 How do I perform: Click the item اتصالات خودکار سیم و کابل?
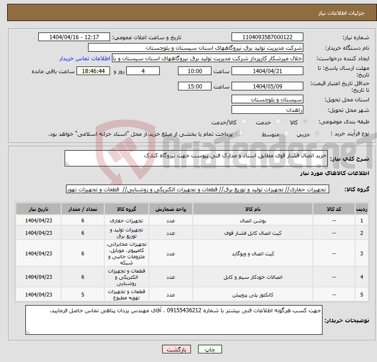(253, 277)
